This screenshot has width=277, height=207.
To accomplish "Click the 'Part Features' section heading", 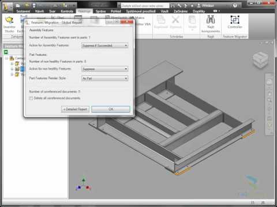I will click(x=38, y=55).
